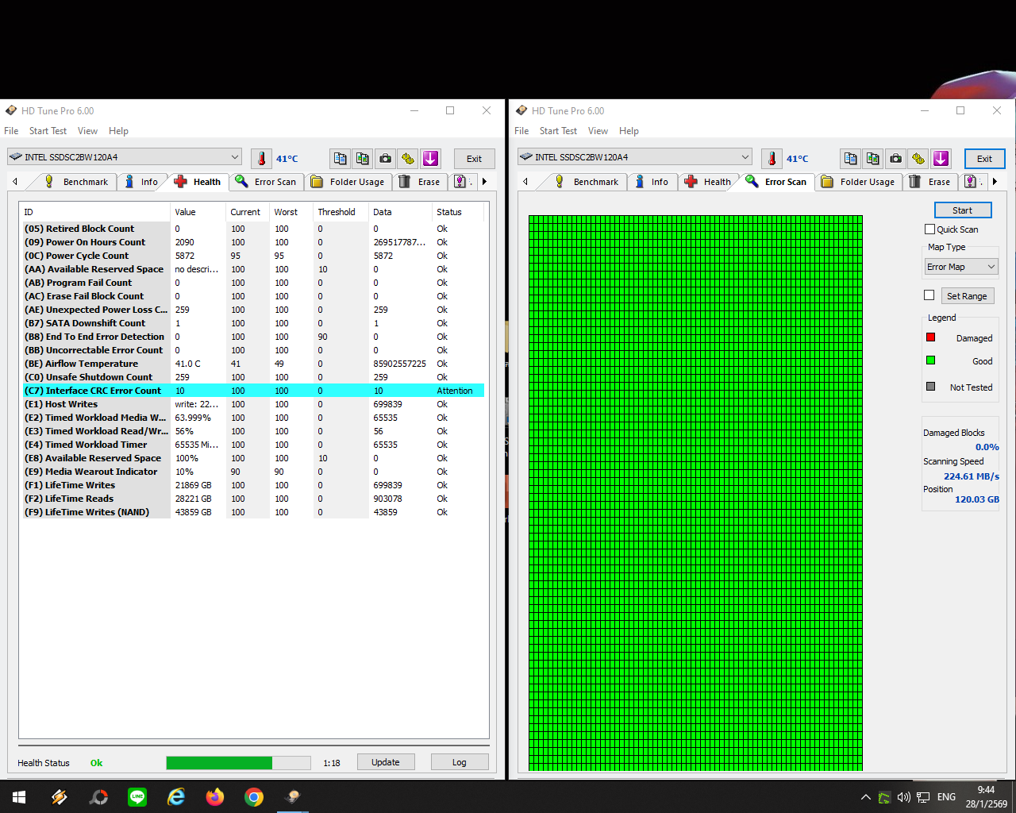The width and height of the screenshot is (1016, 813).
Task: Click the thermometer temperature icon in left window
Action: tap(261, 159)
